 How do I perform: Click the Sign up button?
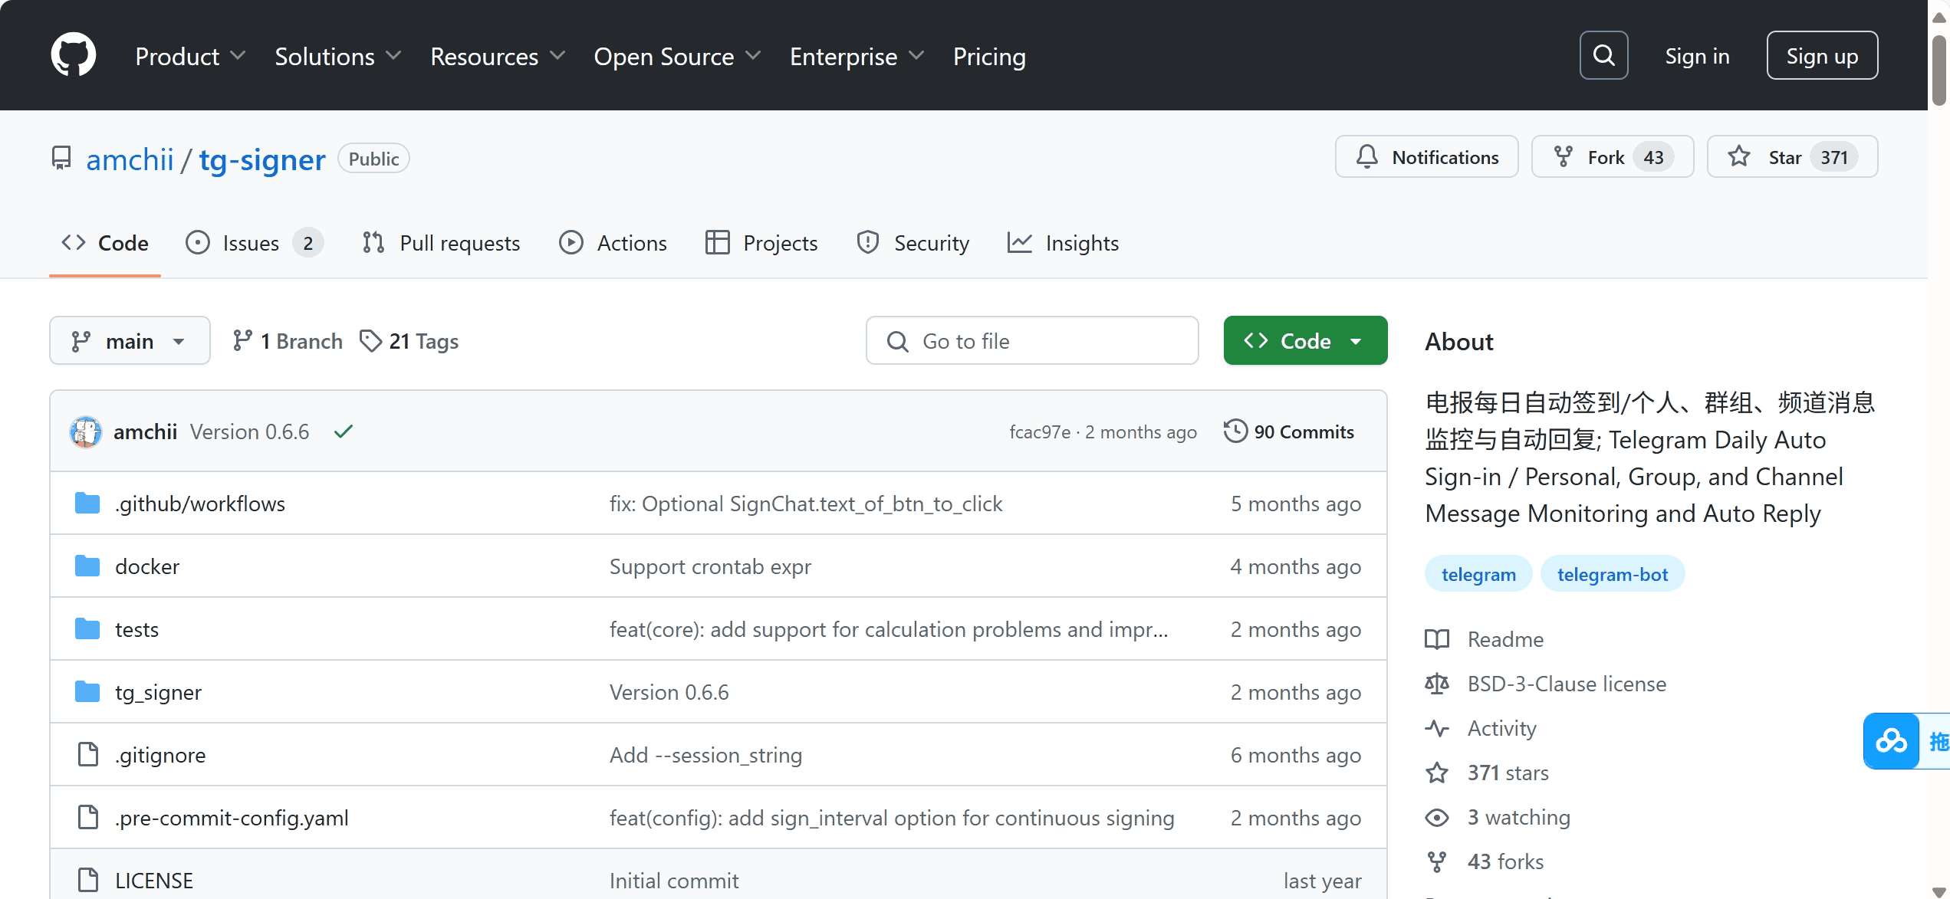click(x=1822, y=55)
